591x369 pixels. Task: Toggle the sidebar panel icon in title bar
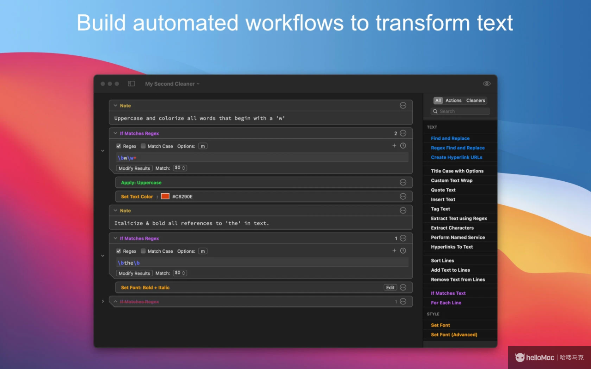pos(132,83)
